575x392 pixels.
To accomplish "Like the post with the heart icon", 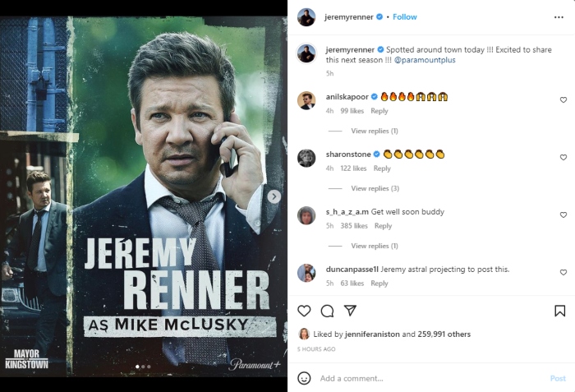I will [x=304, y=311].
